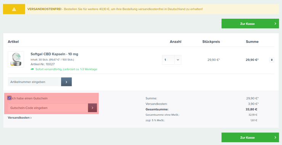
Task: Uncheck the Ich habe einen Gutschein checkbox
Action: 10,98
